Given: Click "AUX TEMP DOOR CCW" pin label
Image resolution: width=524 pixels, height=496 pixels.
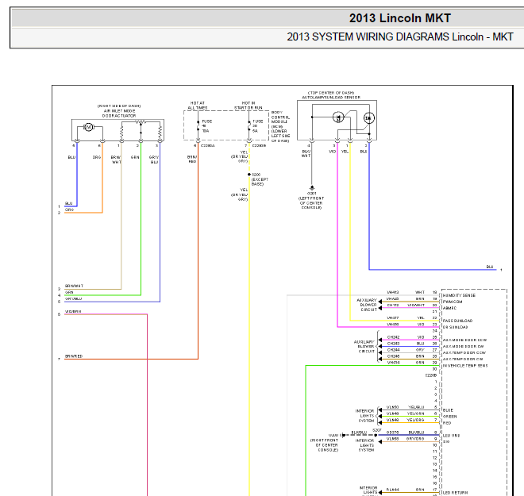Looking at the screenshot, I should tap(464, 352).
